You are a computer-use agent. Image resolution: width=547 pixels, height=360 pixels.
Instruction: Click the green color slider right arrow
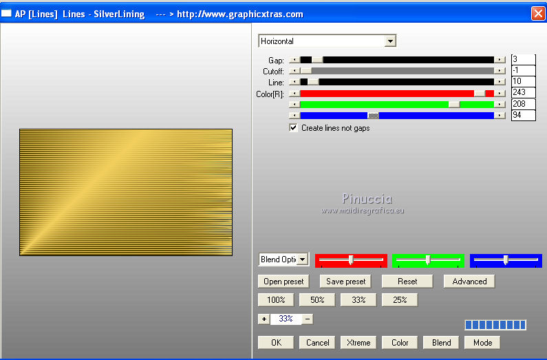coord(500,105)
